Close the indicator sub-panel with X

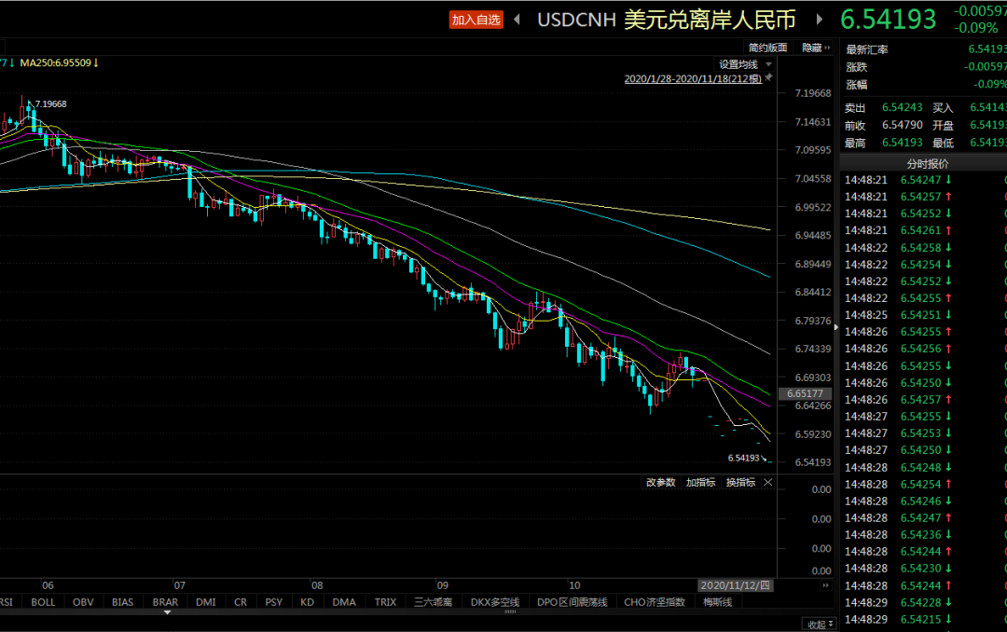coord(768,482)
